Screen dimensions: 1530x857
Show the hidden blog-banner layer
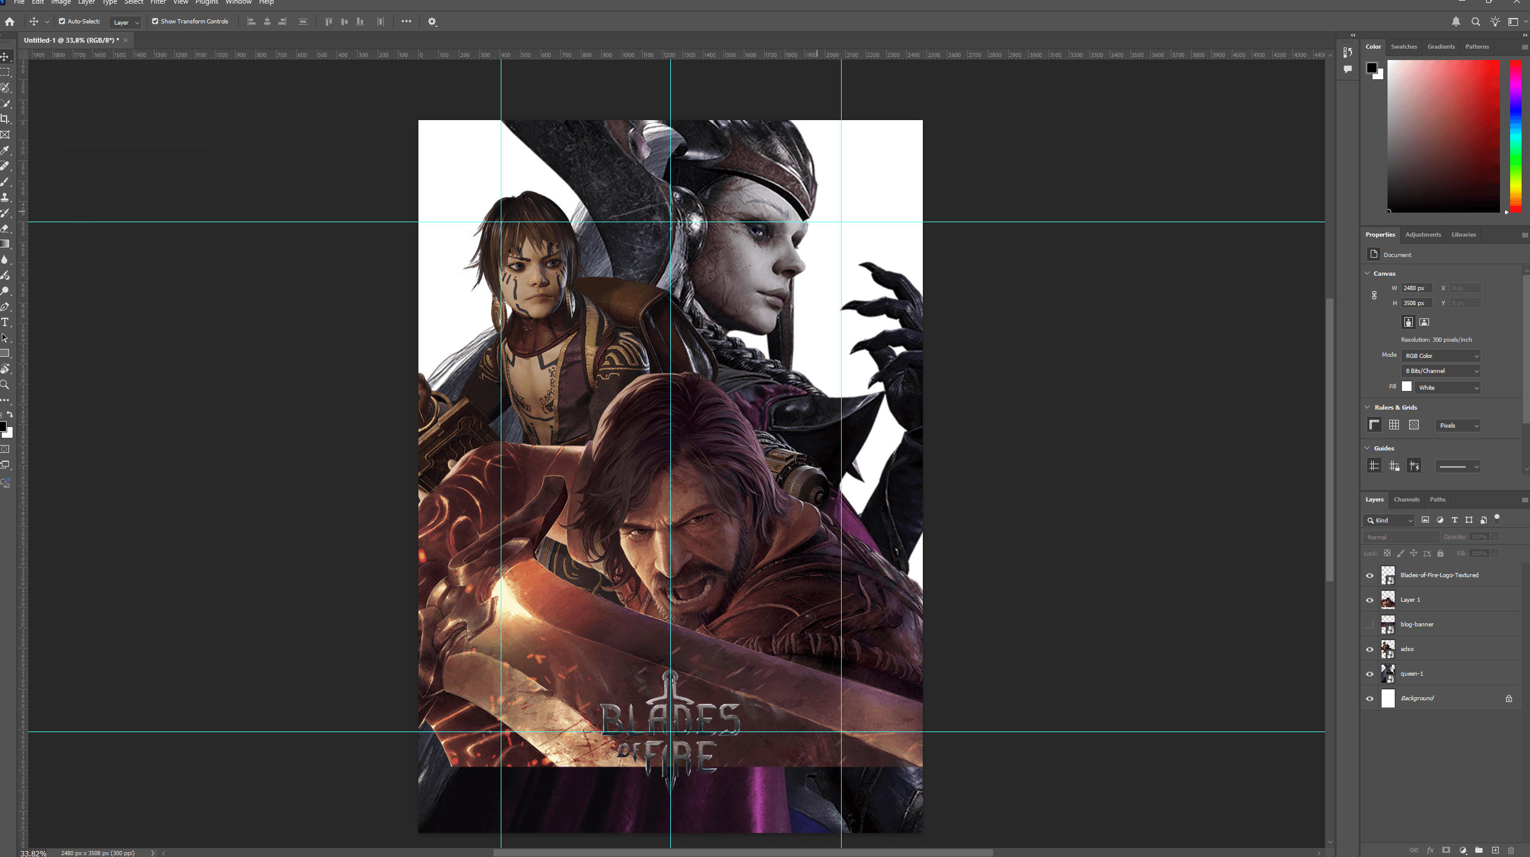tap(1369, 625)
